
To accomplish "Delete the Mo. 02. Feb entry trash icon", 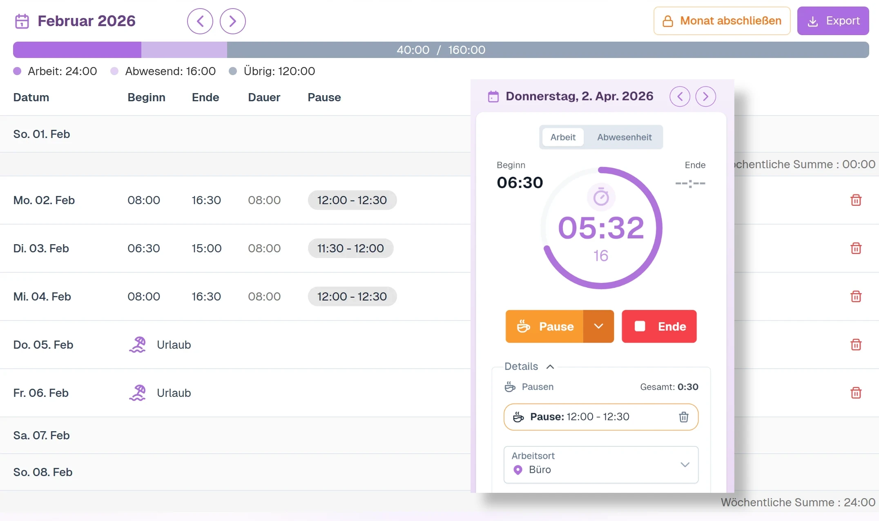I will (x=856, y=200).
